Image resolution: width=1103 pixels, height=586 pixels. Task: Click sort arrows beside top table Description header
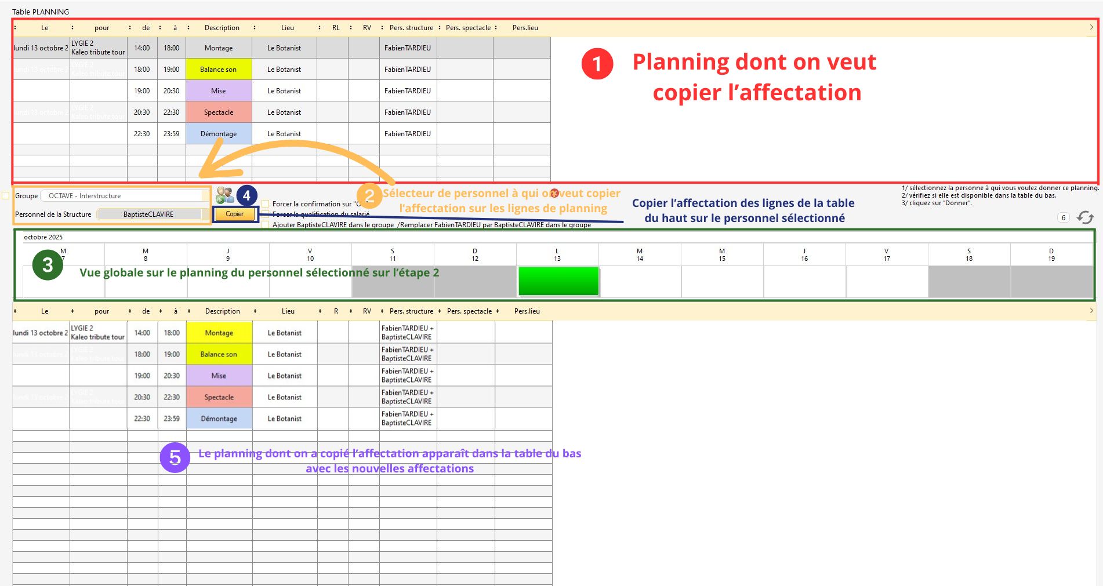(254, 28)
